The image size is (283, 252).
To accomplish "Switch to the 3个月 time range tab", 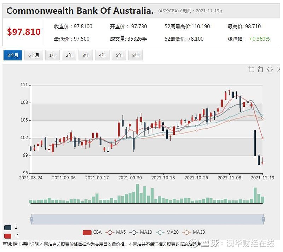I will pos(13,55).
